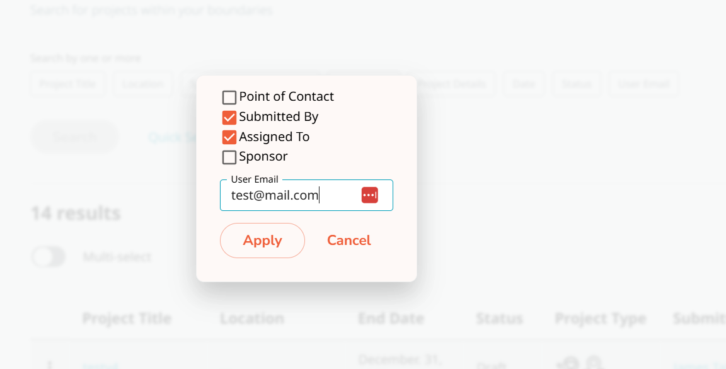
Task: Uncheck the Submitted By checkbox
Action: [x=229, y=118]
